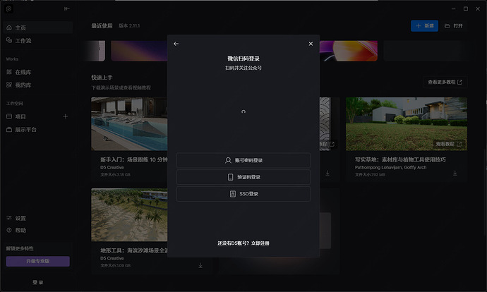
Task: Click 写实草地 scene title text
Action: pyautogui.click(x=400, y=159)
